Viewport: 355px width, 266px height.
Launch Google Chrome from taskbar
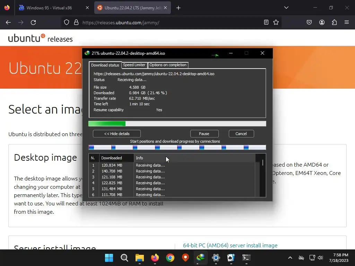pos(170,258)
